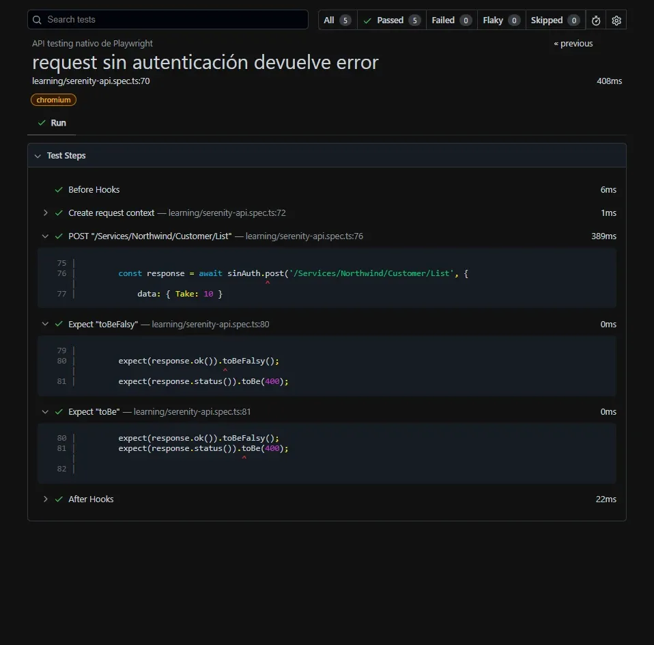Filter by Passed tests
The width and height of the screenshot is (654, 645).
[391, 20]
